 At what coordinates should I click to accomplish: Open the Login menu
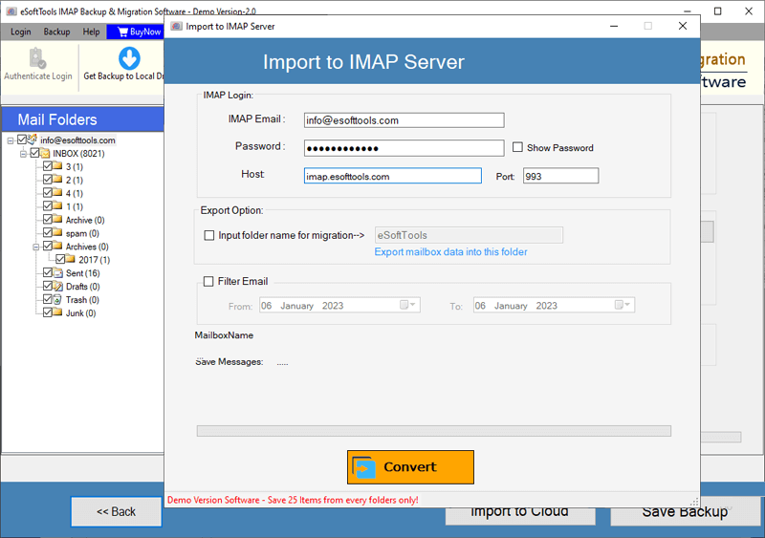pyautogui.click(x=20, y=32)
